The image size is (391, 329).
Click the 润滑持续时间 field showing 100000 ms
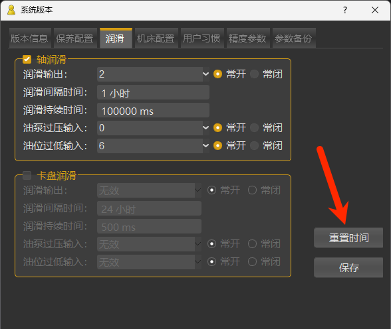pyautogui.click(x=153, y=110)
